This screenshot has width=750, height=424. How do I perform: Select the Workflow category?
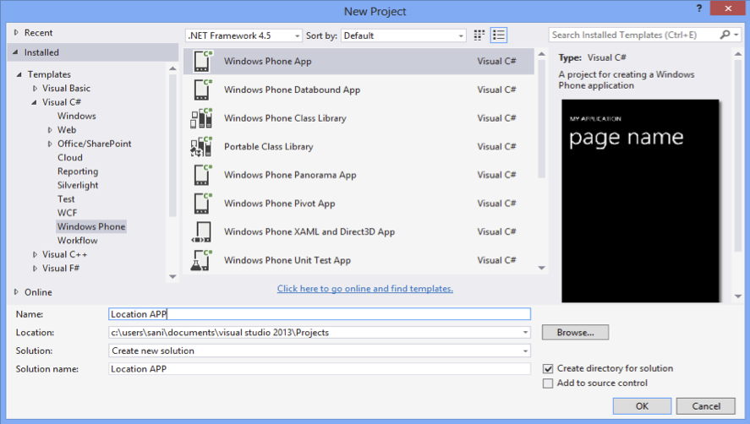[x=78, y=241]
